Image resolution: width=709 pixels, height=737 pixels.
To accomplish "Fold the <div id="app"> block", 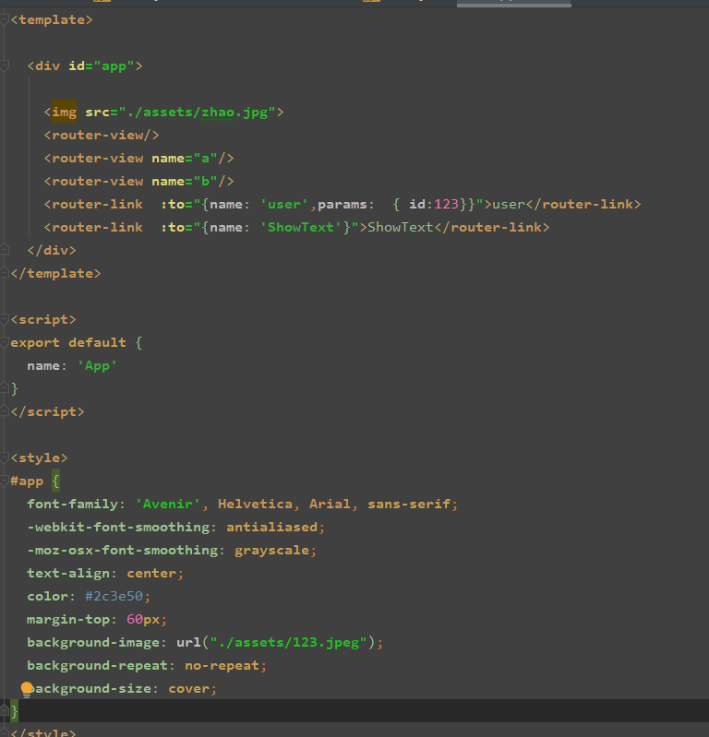I will point(5,65).
